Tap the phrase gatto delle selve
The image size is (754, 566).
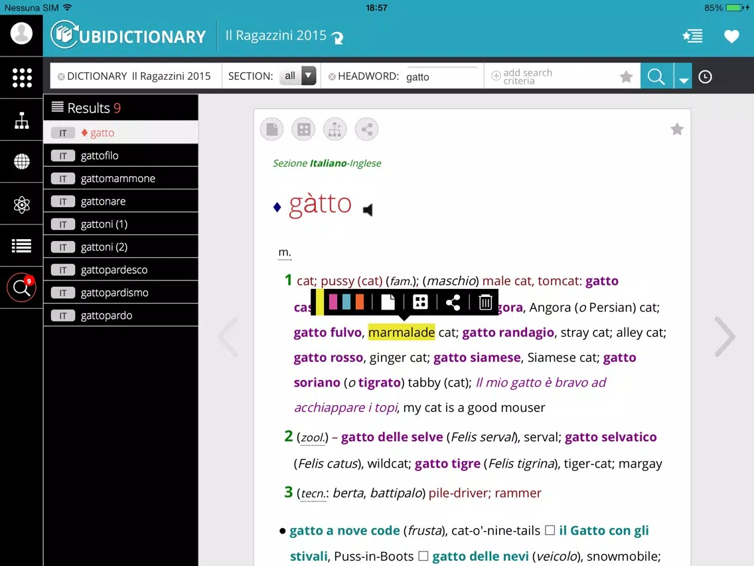tap(392, 437)
